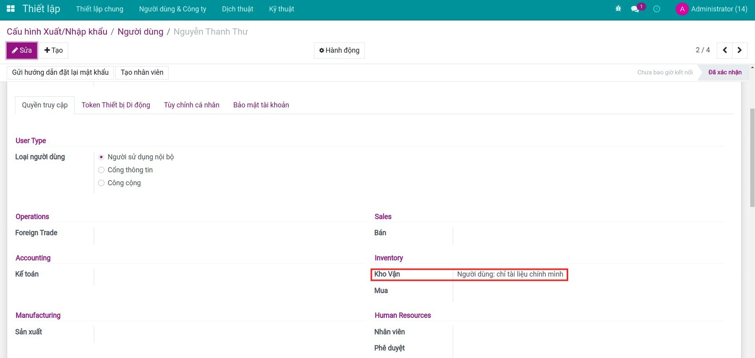
Task: Open the clock activities icon
Action: point(656,9)
